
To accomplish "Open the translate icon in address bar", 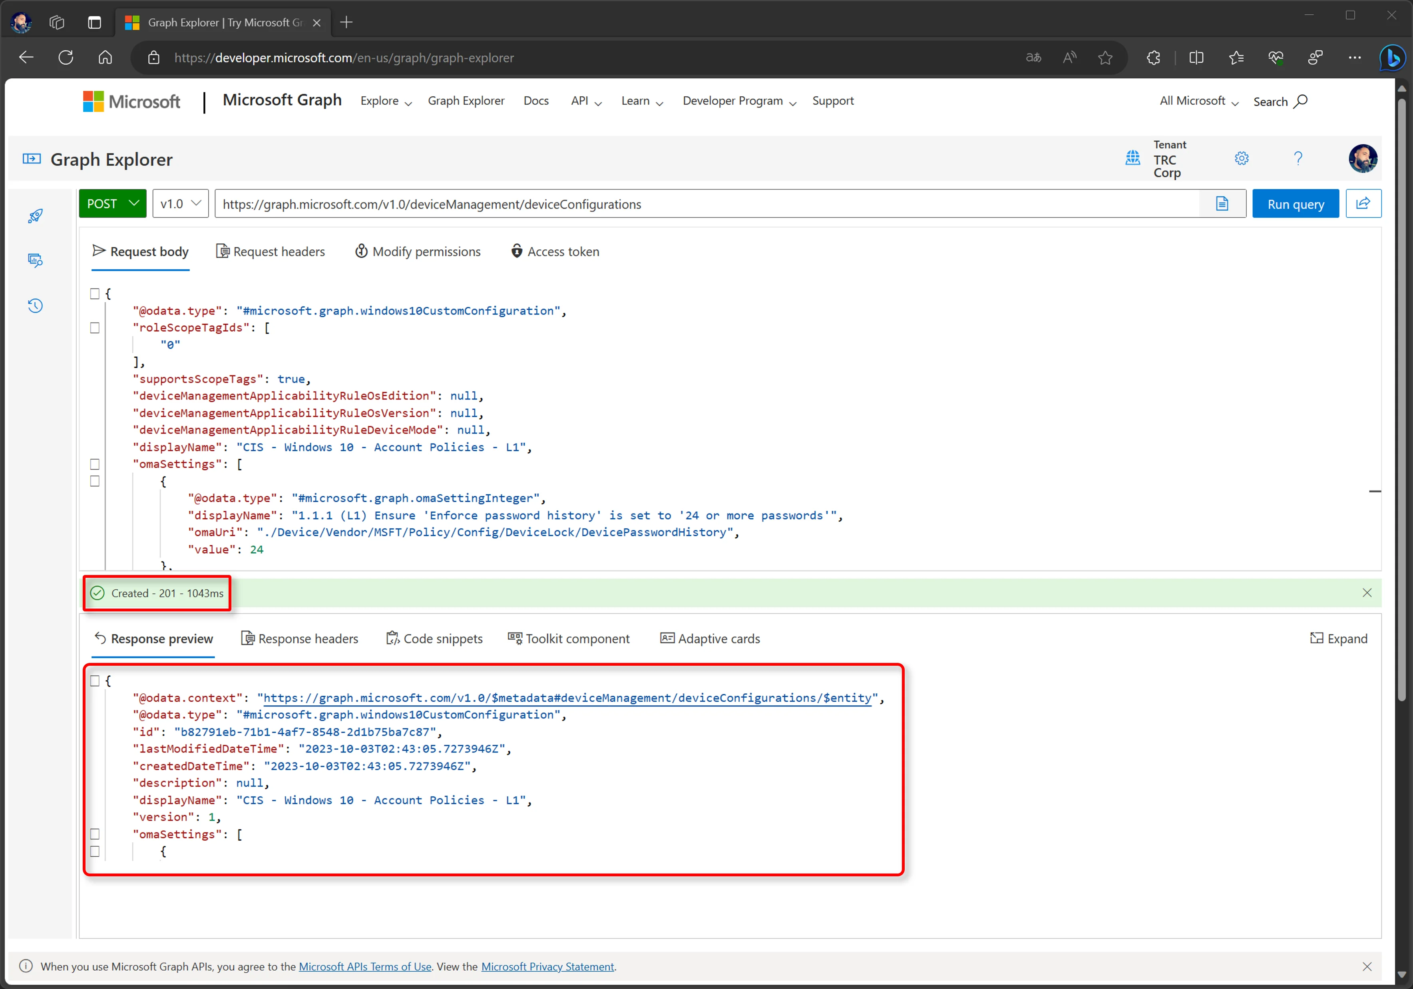I will coord(1033,58).
